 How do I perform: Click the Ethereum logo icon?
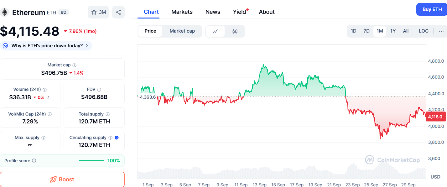4,12
